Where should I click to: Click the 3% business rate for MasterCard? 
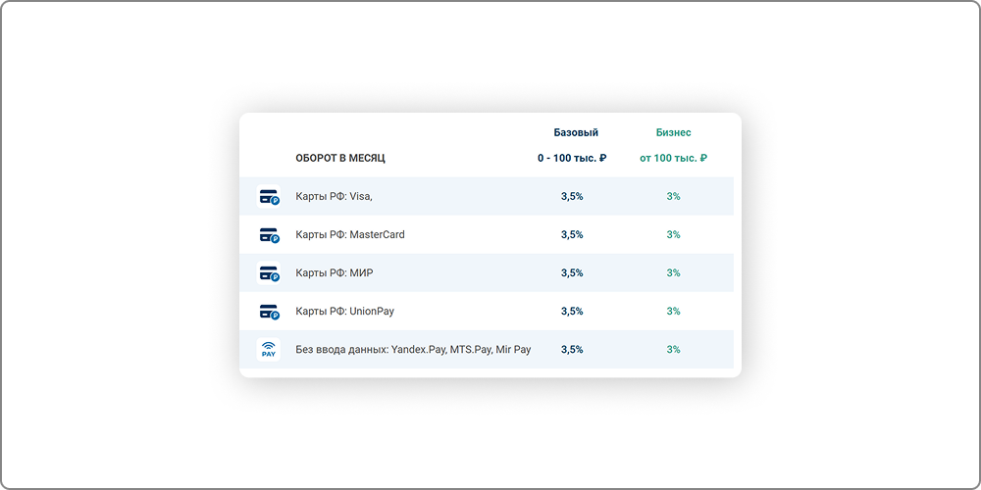[x=673, y=235]
